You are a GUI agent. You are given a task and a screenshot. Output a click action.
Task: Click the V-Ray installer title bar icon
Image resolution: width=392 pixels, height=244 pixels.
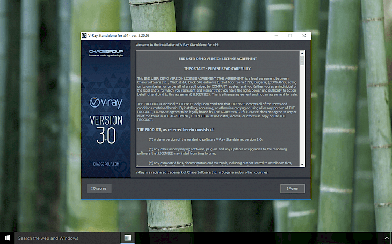[84, 36]
